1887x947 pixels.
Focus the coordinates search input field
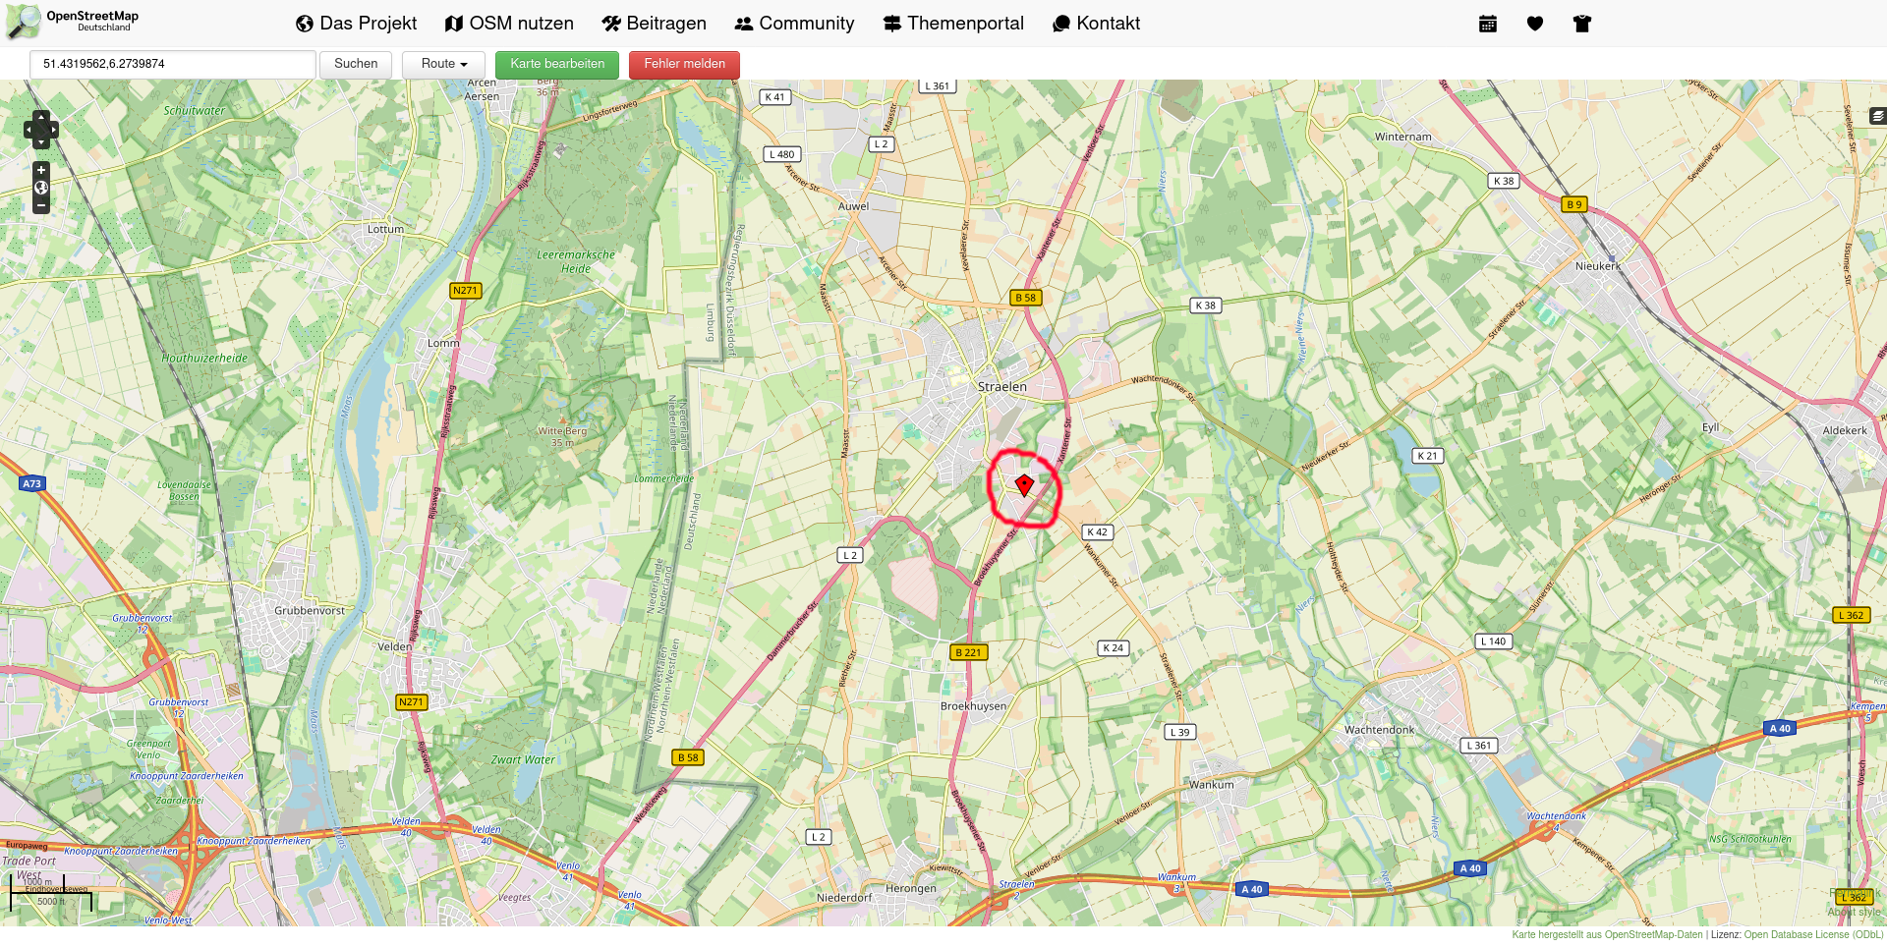(x=173, y=64)
